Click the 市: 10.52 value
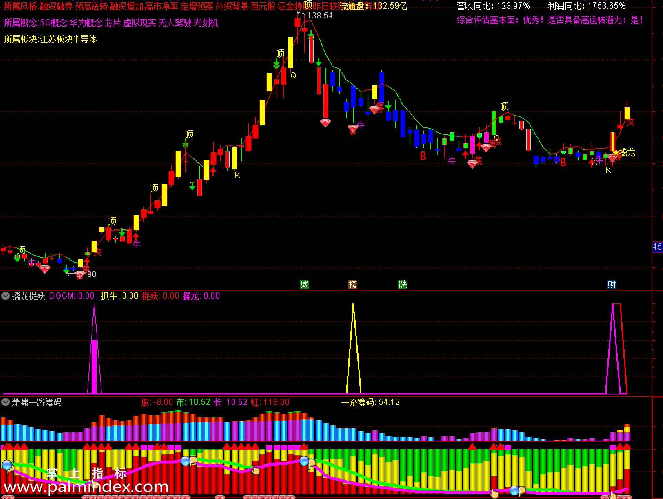 point(193,402)
